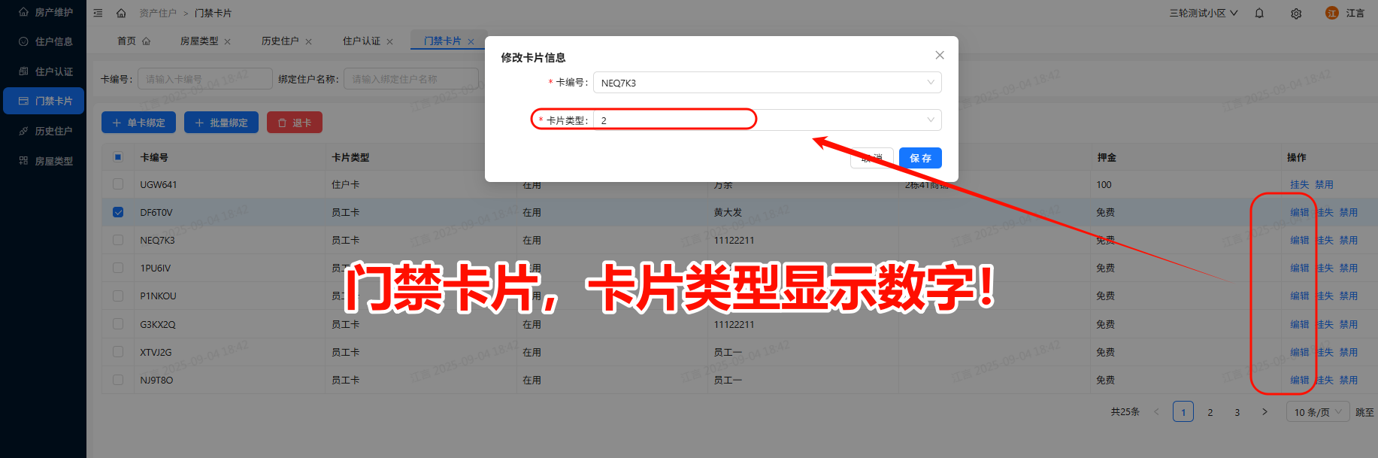This screenshot has height=458, width=1378.
Task: Click 禁用 for card XTVJ2G
Action: pyautogui.click(x=1349, y=353)
